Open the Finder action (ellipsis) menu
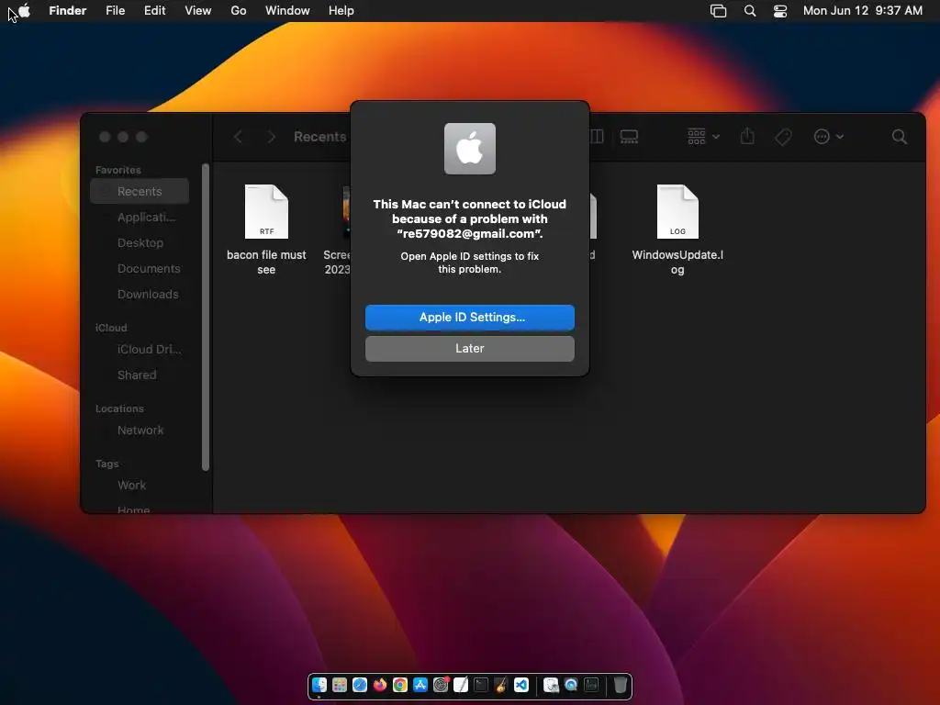Image resolution: width=940 pixels, height=705 pixels. pyautogui.click(x=829, y=137)
